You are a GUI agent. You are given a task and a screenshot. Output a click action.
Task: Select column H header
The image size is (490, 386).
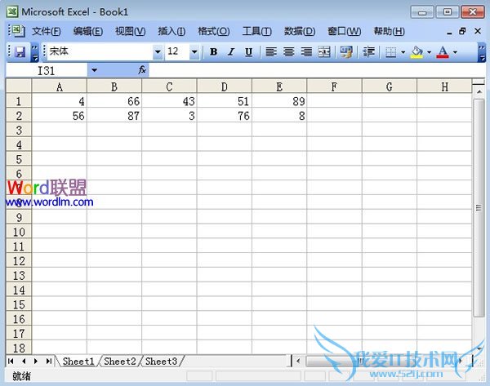coord(444,87)
